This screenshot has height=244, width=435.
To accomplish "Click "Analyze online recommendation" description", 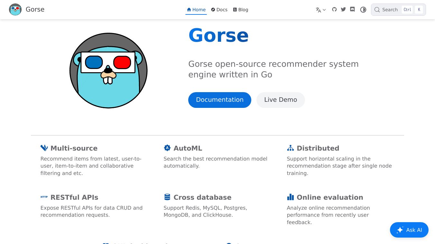I will click(x=328, y=215).
